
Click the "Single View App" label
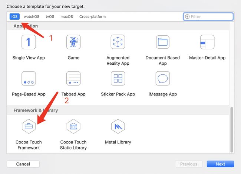point(29,58)
